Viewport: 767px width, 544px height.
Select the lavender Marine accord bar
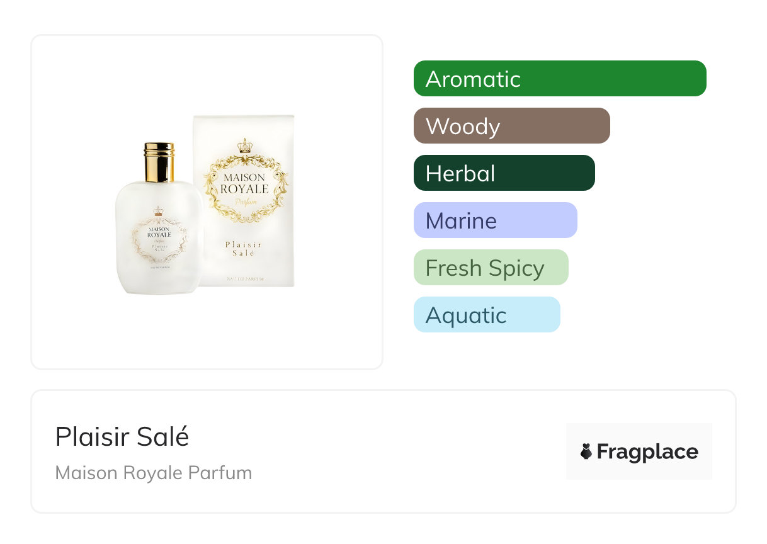[x=495, y=220]
